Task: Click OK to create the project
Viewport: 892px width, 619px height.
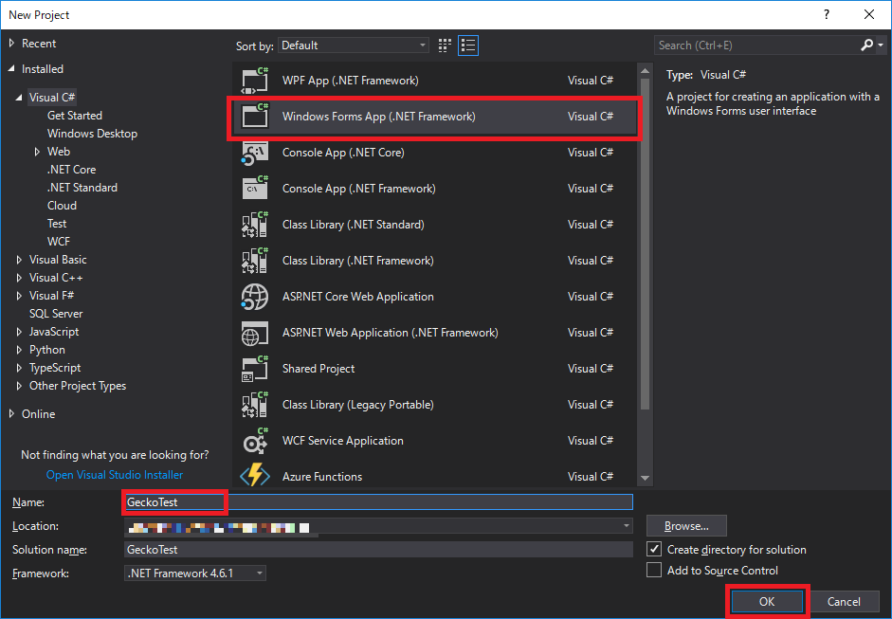Action: 767,601
